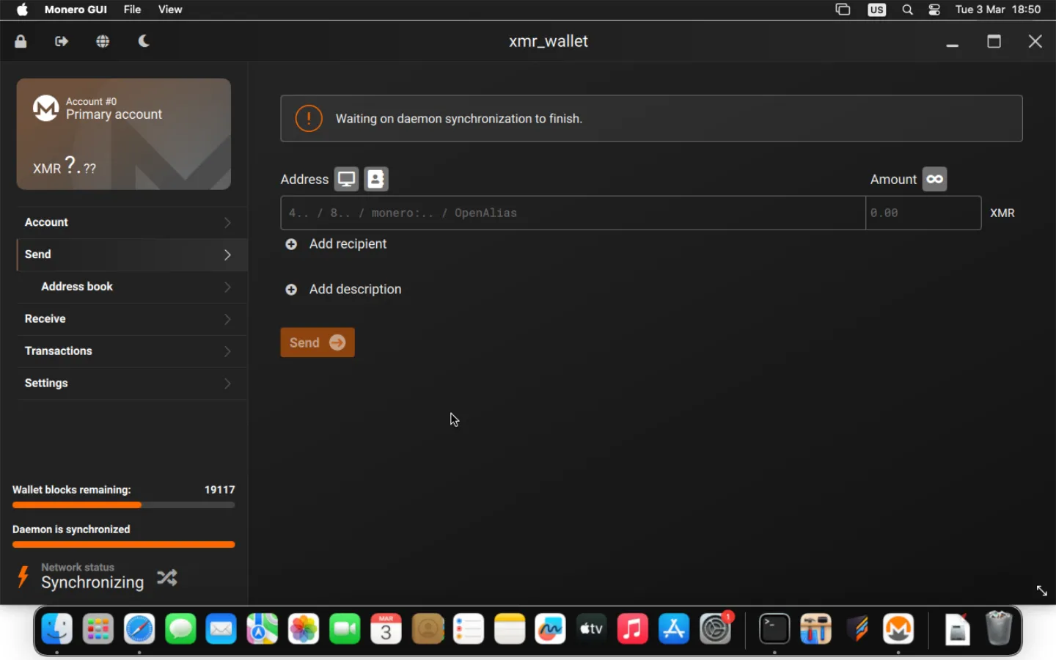Image resolution: width=1056 pixels, height=660 pixels.
Task: Open the language selection globe icon
Action: (103, 41)
